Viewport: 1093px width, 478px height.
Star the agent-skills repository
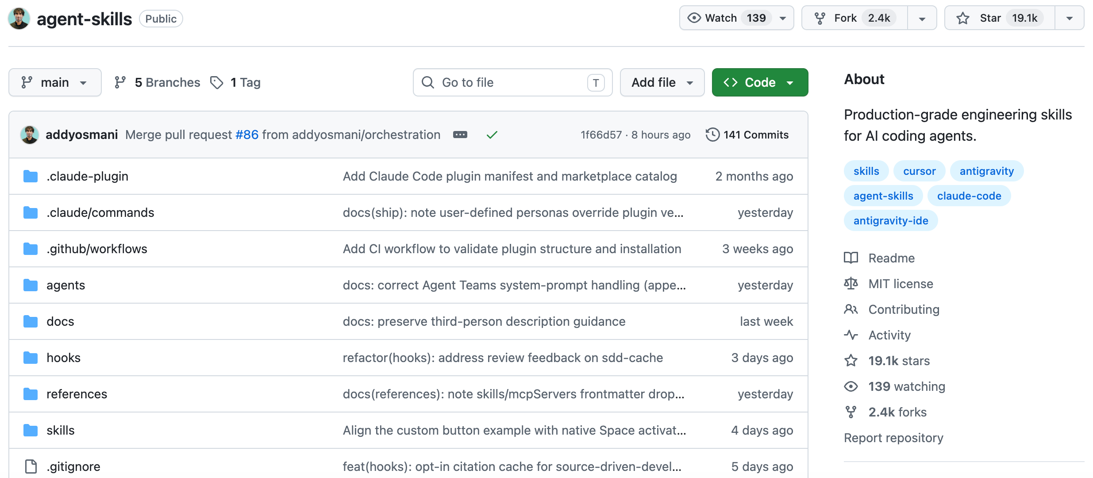[999, 18]
